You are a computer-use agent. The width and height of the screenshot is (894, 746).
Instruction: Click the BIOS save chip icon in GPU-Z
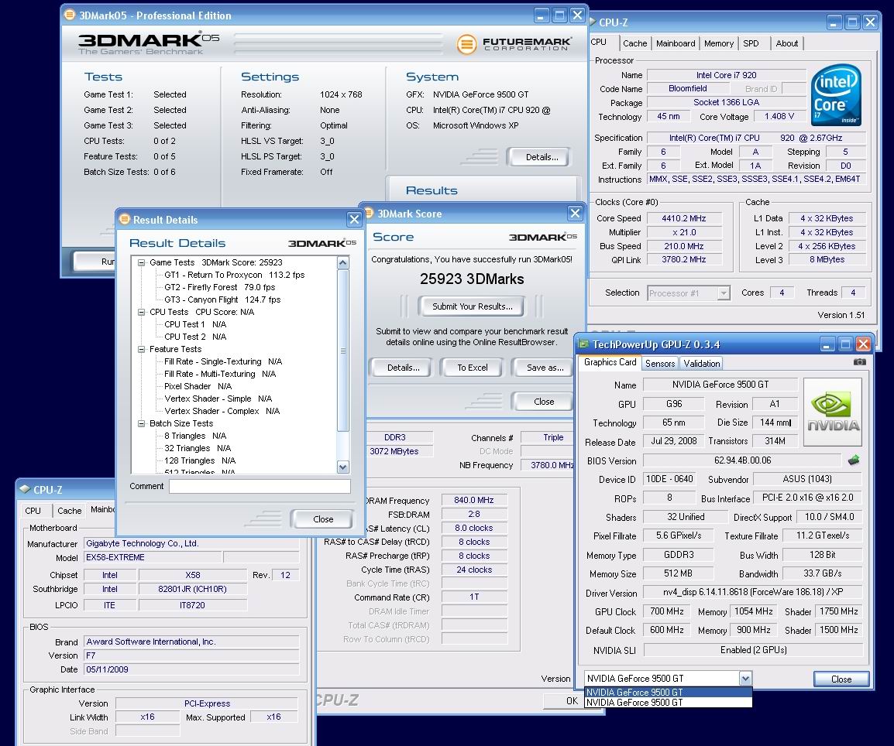pos(854,460)
